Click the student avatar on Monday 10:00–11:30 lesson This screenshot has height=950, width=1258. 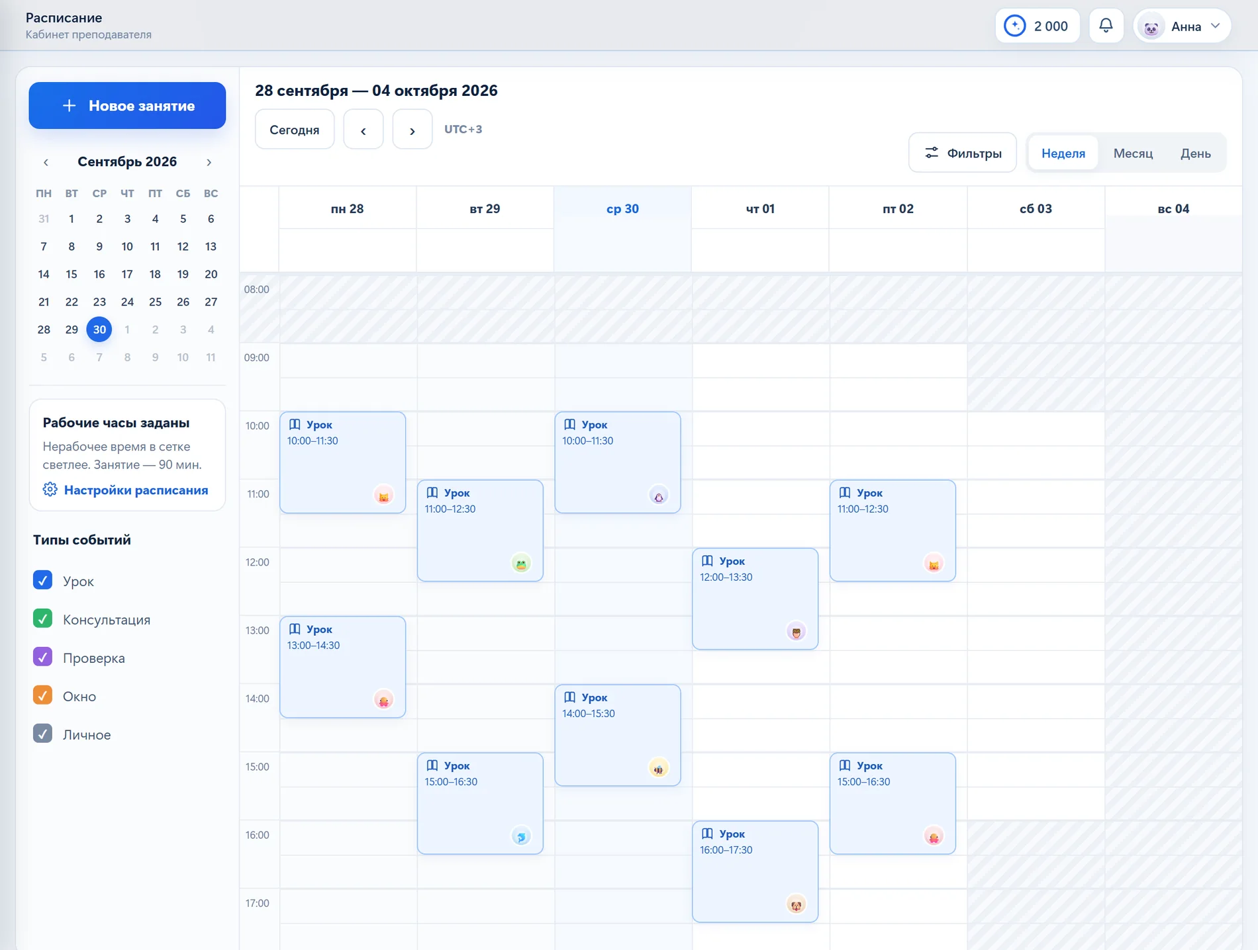383,496
